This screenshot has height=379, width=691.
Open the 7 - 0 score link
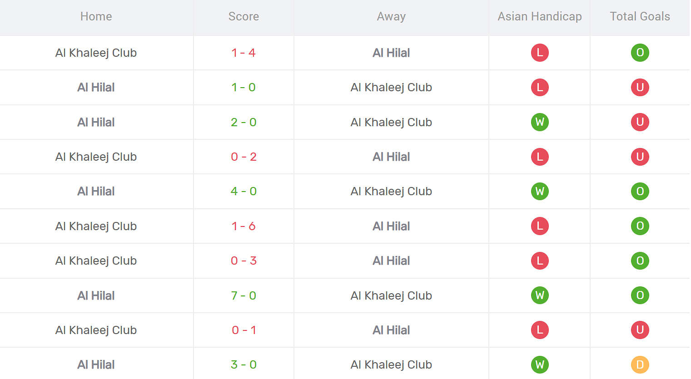[244, 295]
